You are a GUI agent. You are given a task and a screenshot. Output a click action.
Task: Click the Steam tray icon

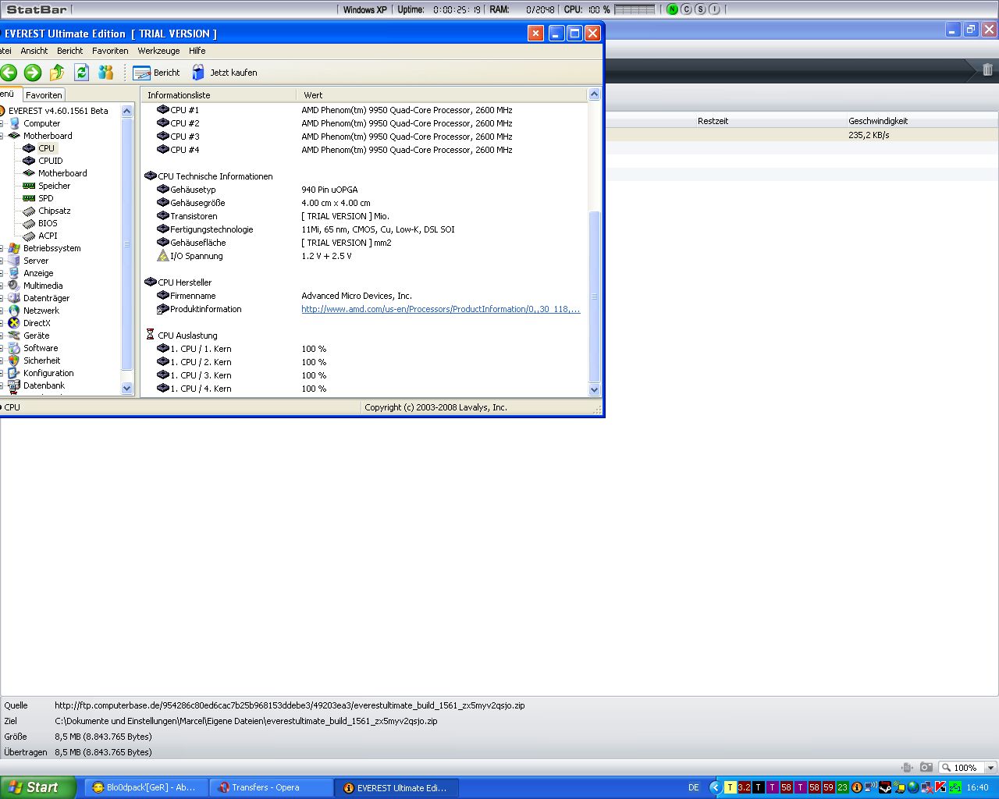coord(885,787)
